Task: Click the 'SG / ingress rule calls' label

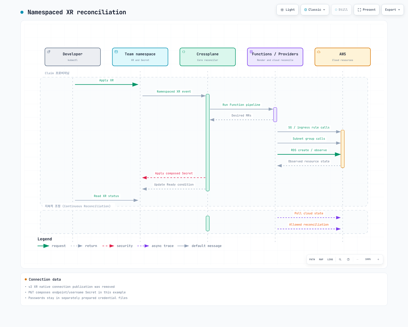Action: click(309, 127)
